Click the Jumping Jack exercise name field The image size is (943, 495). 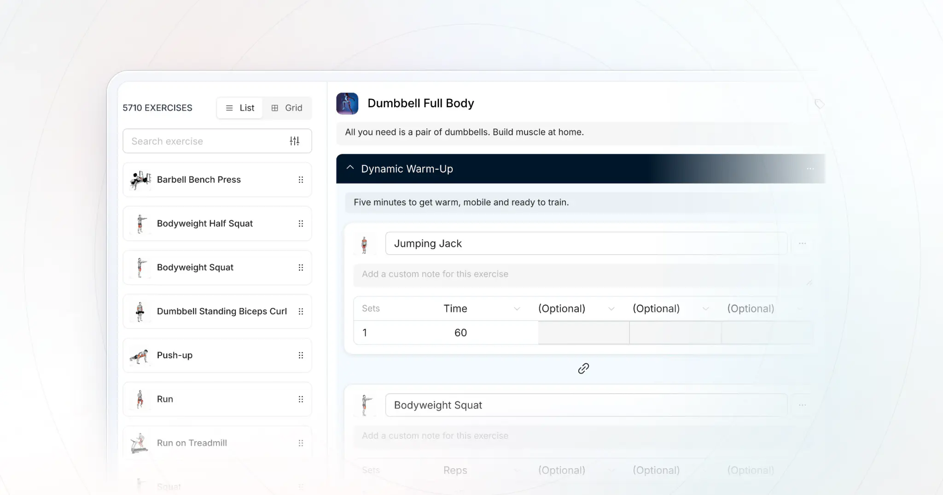click(x=586, y=243)
